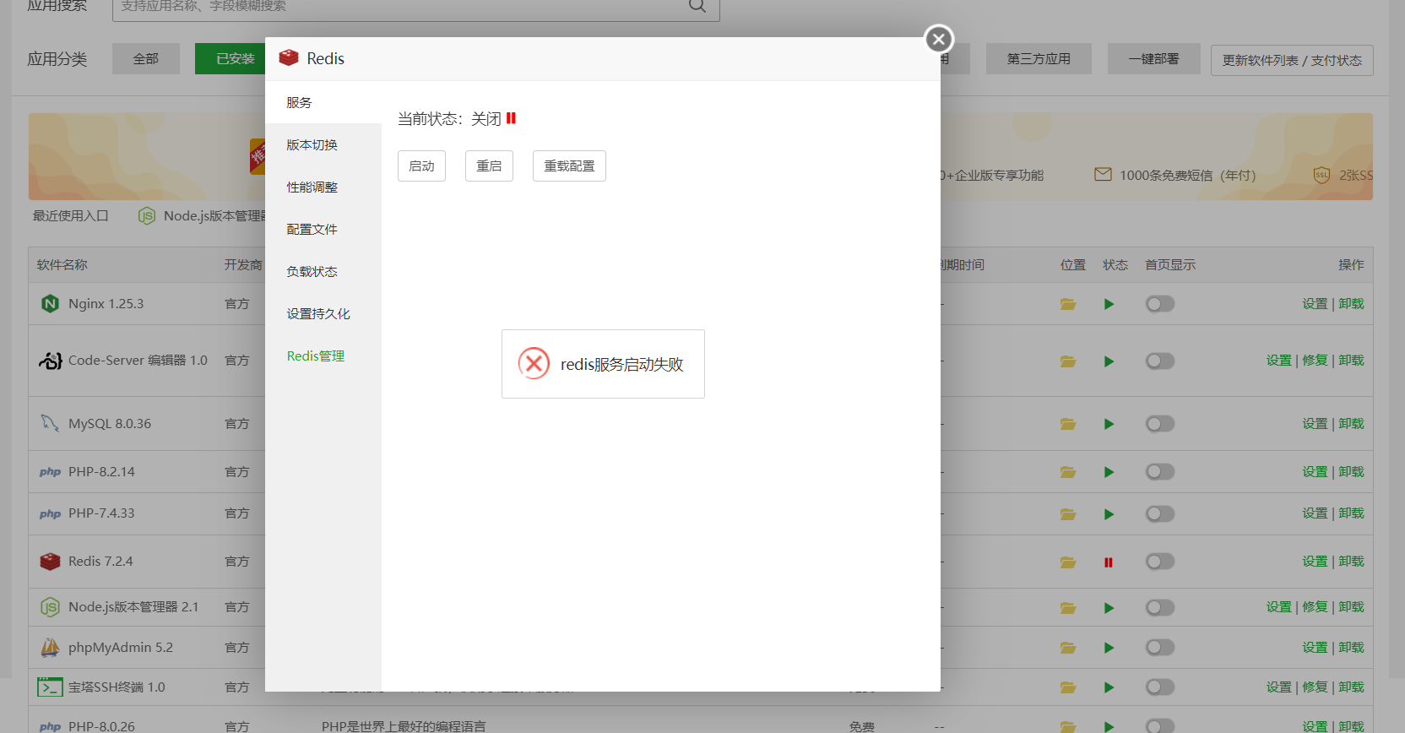Toggle homepage display for Redis 7.2.4

1160,562
